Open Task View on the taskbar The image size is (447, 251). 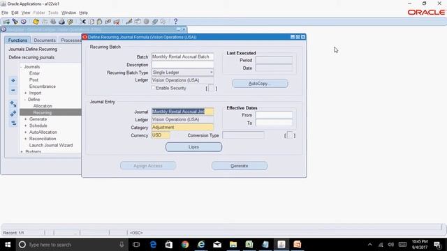(x=136, y=245)
